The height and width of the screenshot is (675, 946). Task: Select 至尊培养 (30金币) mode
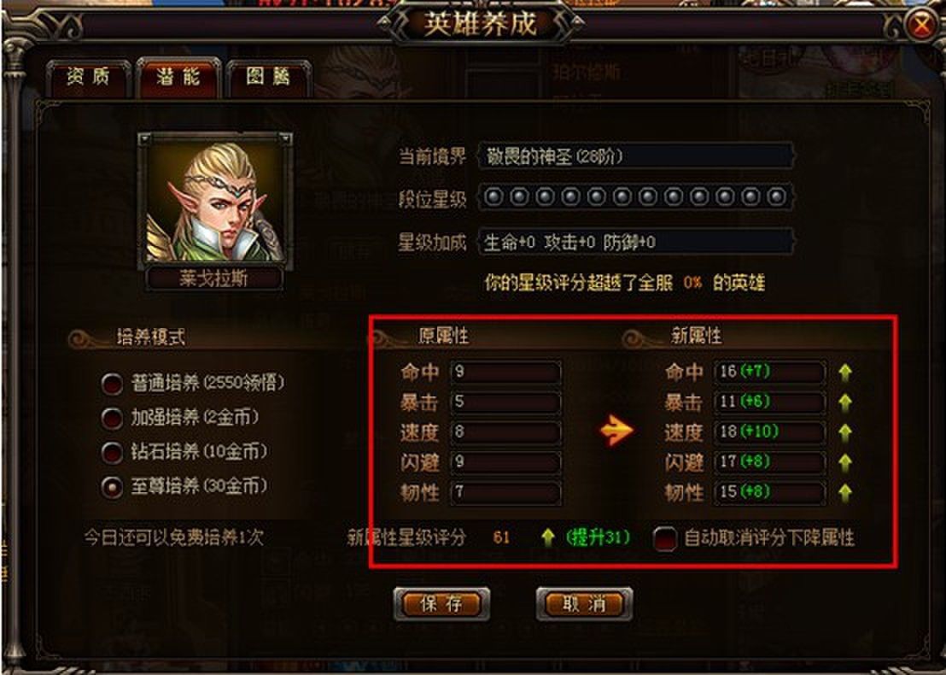pyautogui.click(x=112, y=487)
